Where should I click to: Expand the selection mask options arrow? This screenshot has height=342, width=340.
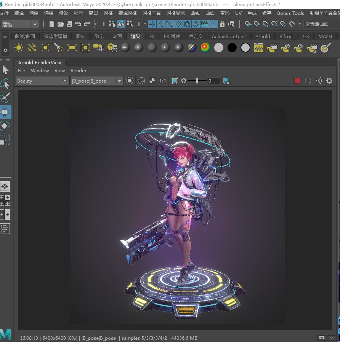[145, 24]
